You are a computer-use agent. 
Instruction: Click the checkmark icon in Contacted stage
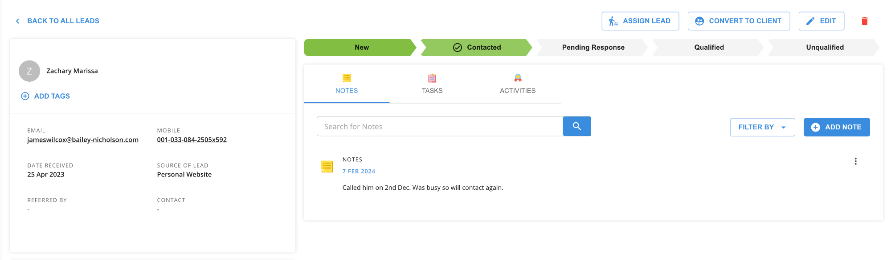tap(457, 48)
